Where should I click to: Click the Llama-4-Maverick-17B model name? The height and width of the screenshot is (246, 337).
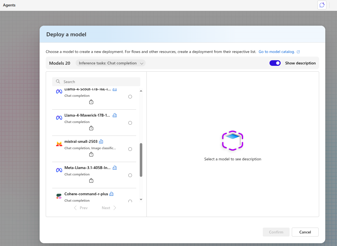[87, 115]
